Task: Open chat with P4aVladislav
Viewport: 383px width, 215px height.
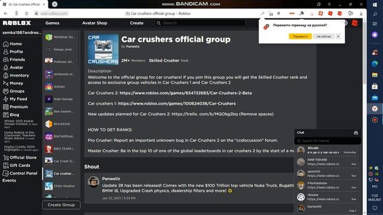Action: point(327,185)
